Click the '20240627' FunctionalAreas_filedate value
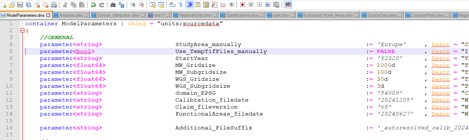The image size is (469, 140). coord(395,114)
